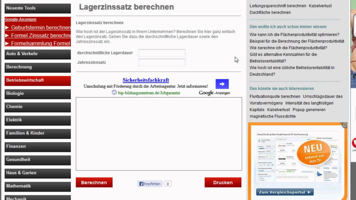Click the Google-Anzeigen link in sidebar
Viewport: 356px width, 200px height.
pos(21,19)
